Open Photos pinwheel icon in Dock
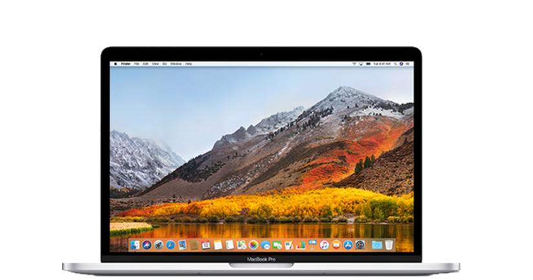The width and height of the screenshot is (533, 280). (x=254, y=245)
